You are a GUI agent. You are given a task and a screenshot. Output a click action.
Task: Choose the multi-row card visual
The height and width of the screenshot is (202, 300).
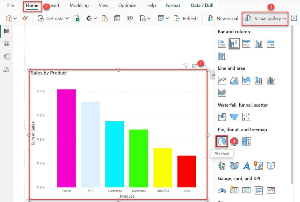click(258, 190)
